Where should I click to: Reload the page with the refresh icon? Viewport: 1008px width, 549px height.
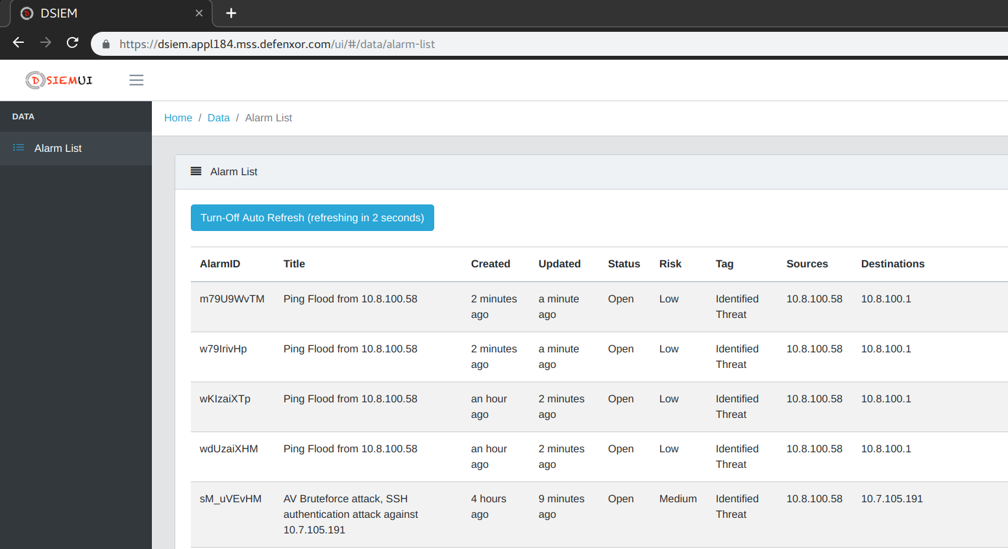pyautogui.click(x=73, y=43)
